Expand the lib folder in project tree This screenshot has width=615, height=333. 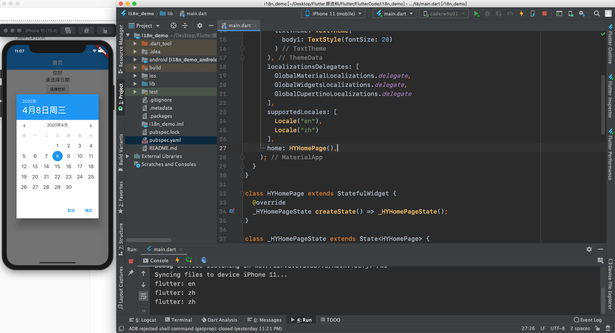(x=135, y=84)
